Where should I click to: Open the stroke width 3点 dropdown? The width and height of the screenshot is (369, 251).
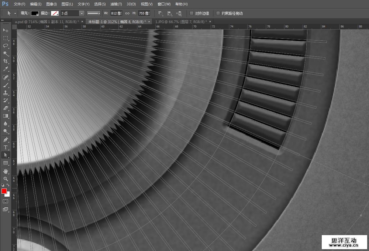click(x=82, y=13)
